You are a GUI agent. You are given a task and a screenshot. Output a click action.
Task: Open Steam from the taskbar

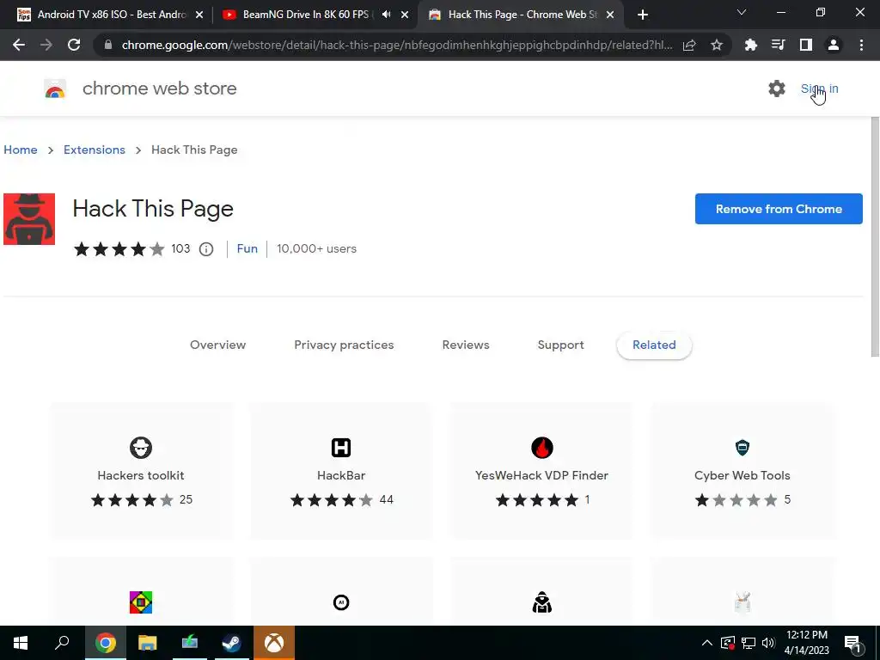[x=231, y=643]
